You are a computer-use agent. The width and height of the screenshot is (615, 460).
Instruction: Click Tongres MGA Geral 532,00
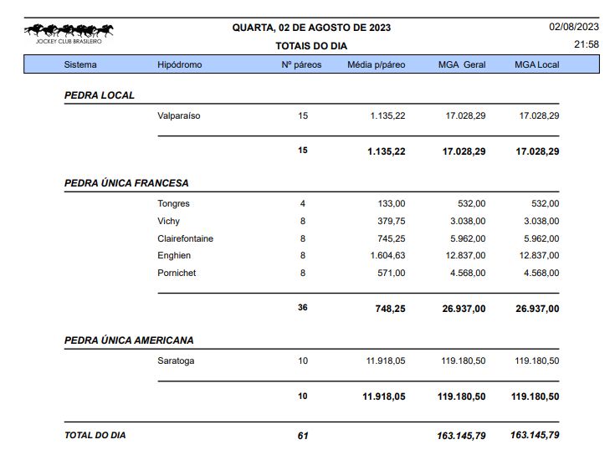pos(471,203)
